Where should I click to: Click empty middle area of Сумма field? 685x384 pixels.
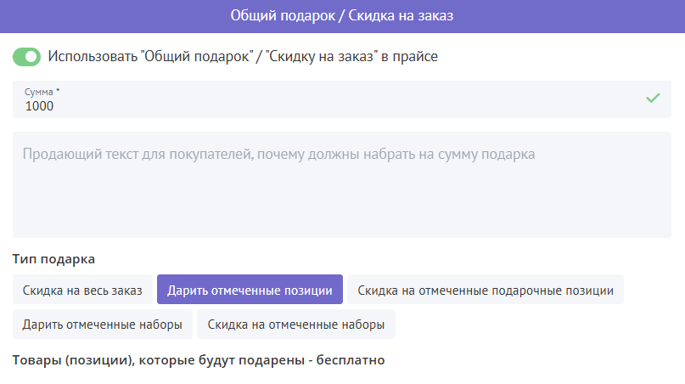341,100
